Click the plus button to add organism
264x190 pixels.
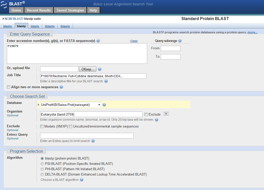(166, 114)
